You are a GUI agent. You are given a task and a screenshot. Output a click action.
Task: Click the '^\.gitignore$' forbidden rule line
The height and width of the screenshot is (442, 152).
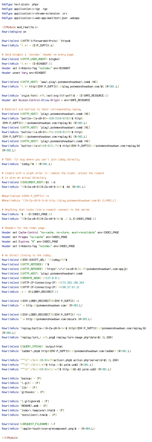(25, 401)
